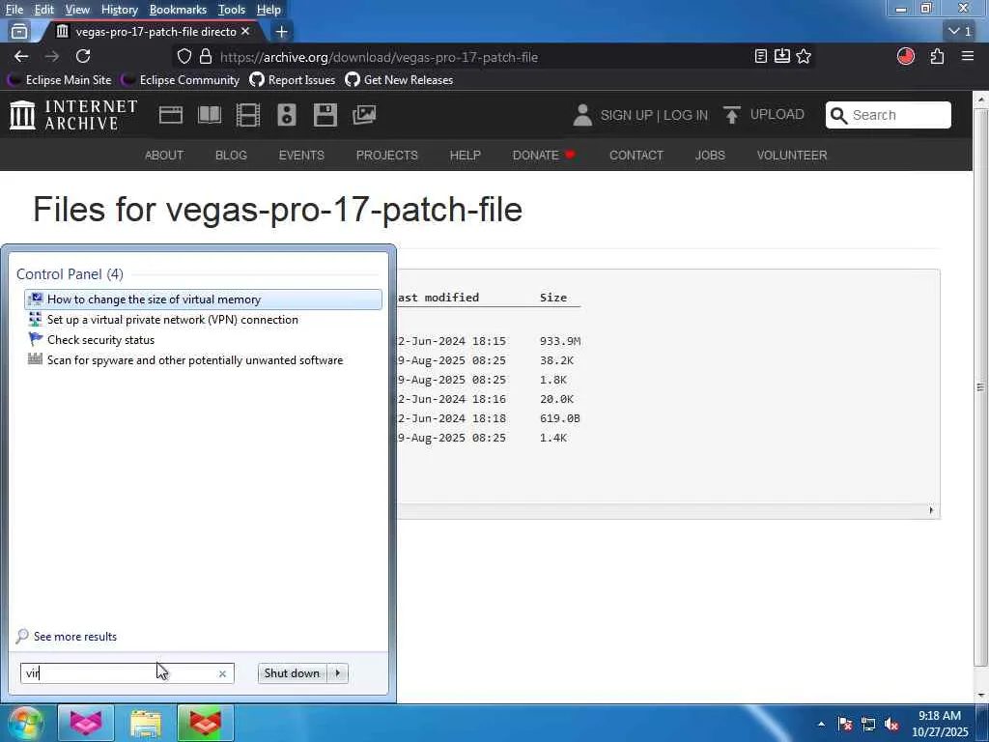Open the Archive video film icon

pyautogui.click(x=248, y=115)
